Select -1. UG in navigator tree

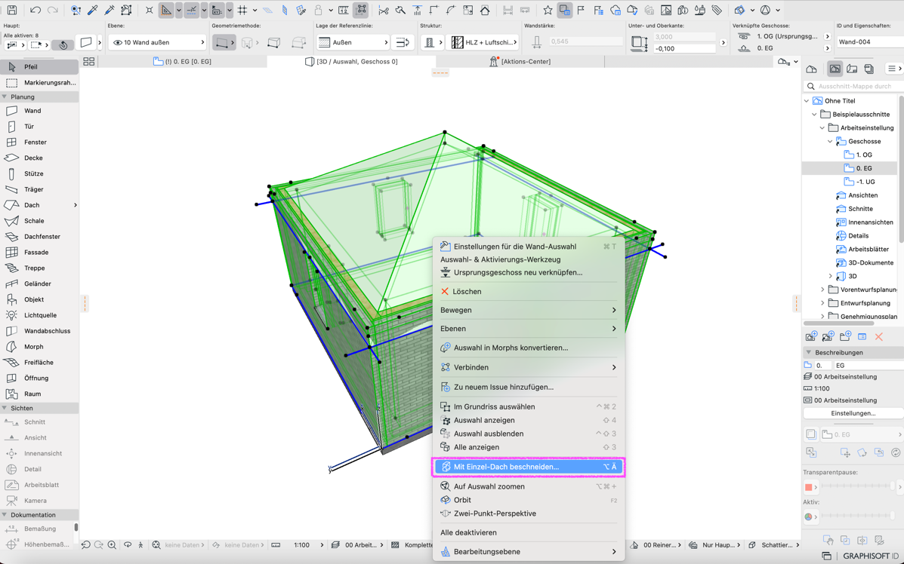click(865, 182)
